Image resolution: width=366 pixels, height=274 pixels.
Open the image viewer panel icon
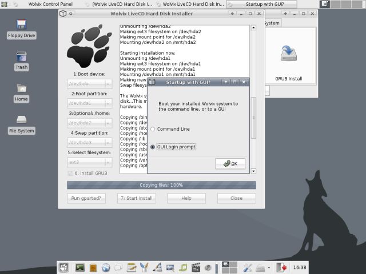pyautogui.click(x=170, y=268)
